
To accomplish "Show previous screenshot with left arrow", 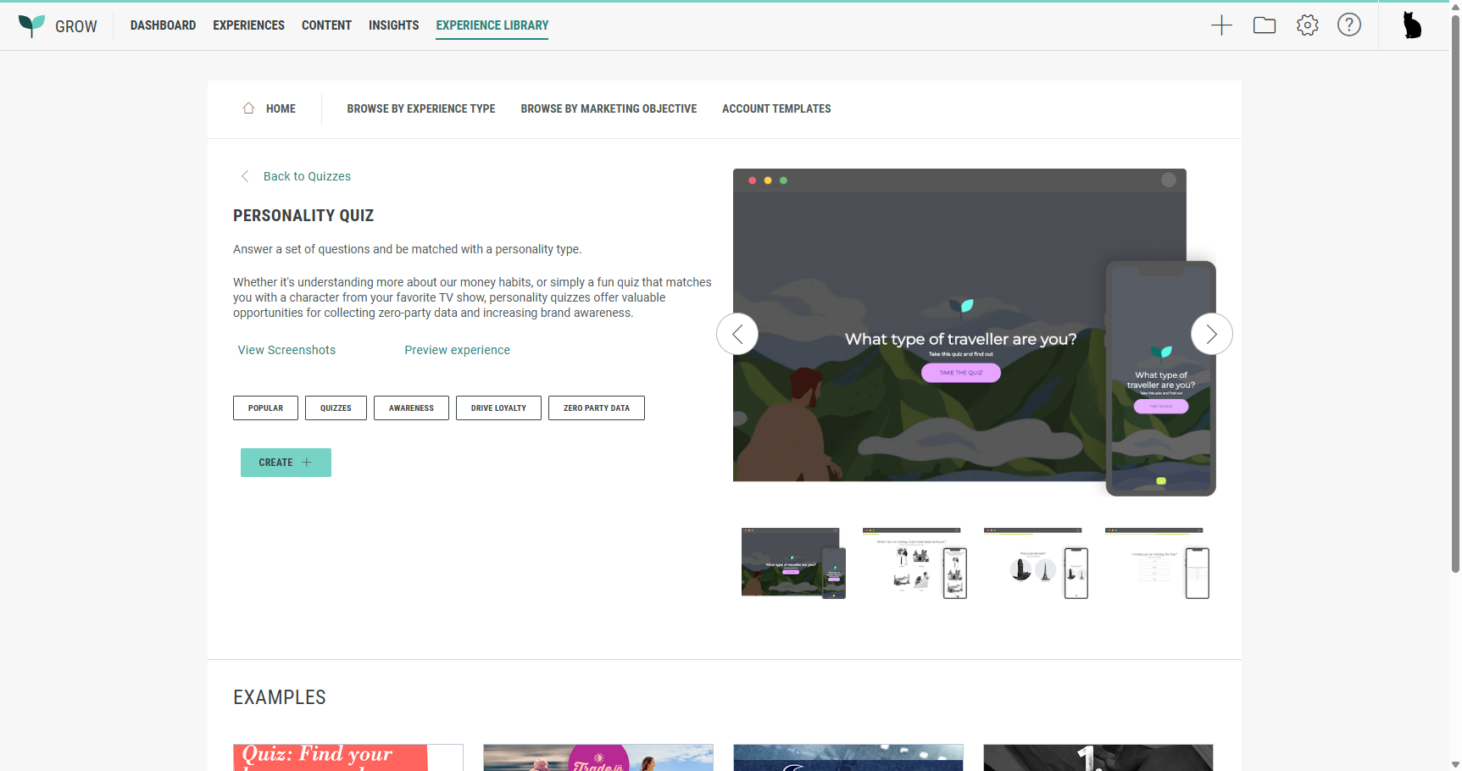I will pos(737,334).
